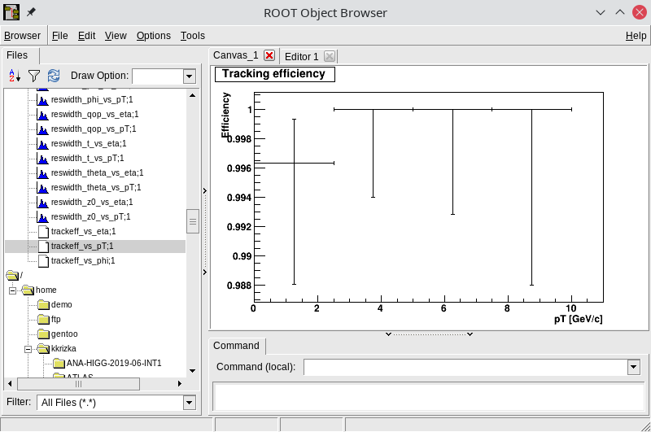This screenshot has width=651, height=432.
Task: Click the file list vertical scrollbar handle
Action: pyautogui.click(x=193, y=220)
